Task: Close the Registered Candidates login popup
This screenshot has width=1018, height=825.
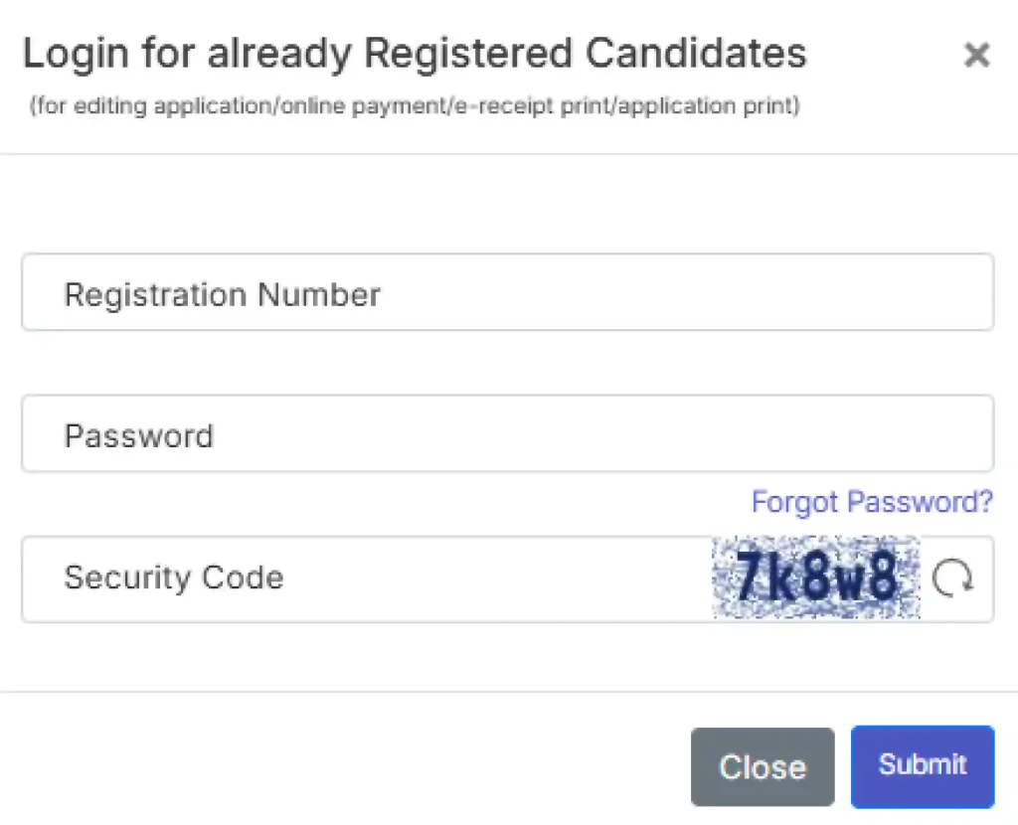Action: click(x=977, y=56)
